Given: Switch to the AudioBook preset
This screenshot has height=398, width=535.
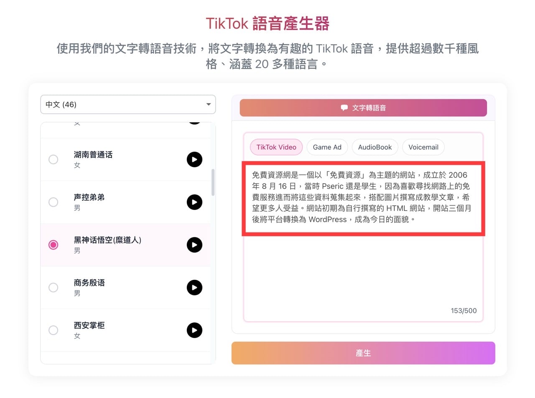Looking at the screenshot, I should click(375, 147).
